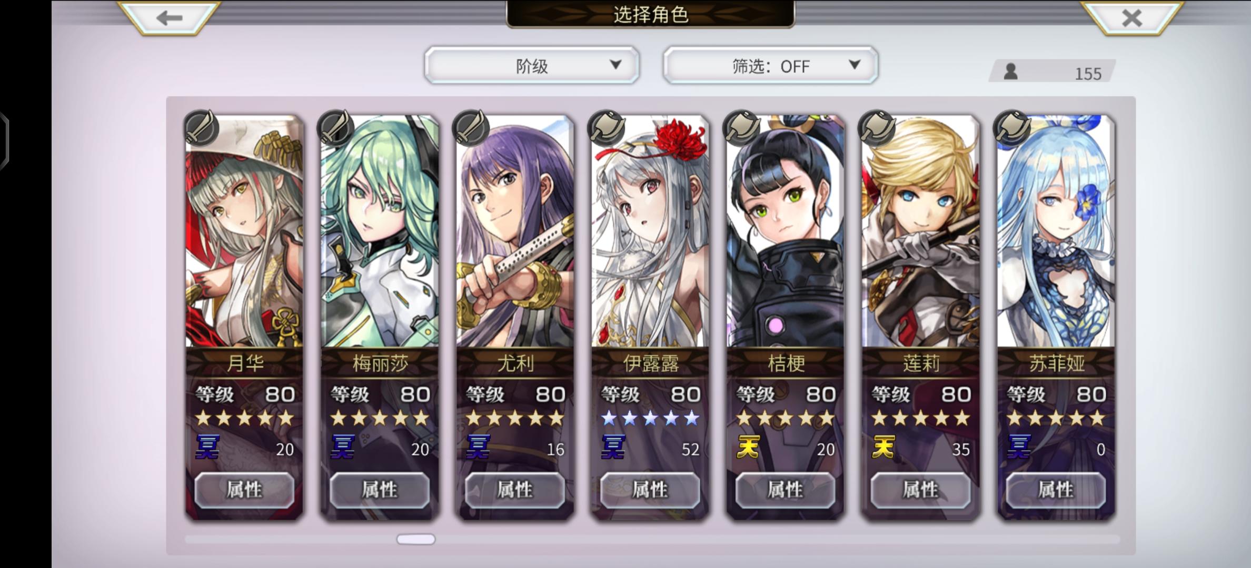Click the axe weapon icon on 苏菲娅's card

(1012, 128)
